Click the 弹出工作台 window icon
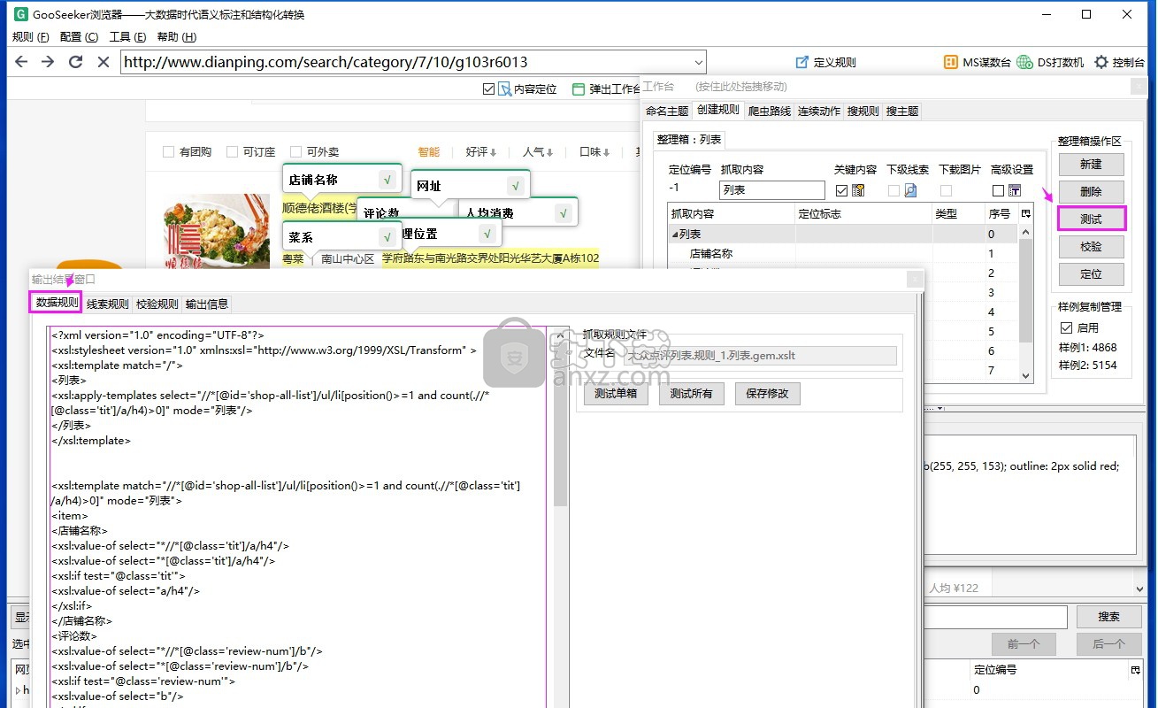The image size is (1158, 708). tap(579, 88)
